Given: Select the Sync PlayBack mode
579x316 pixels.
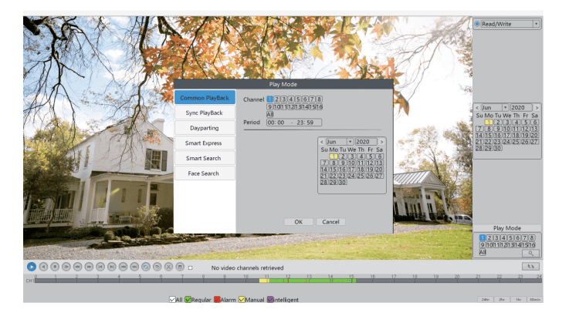Looking at the screenshot, I should coord(205,113).
